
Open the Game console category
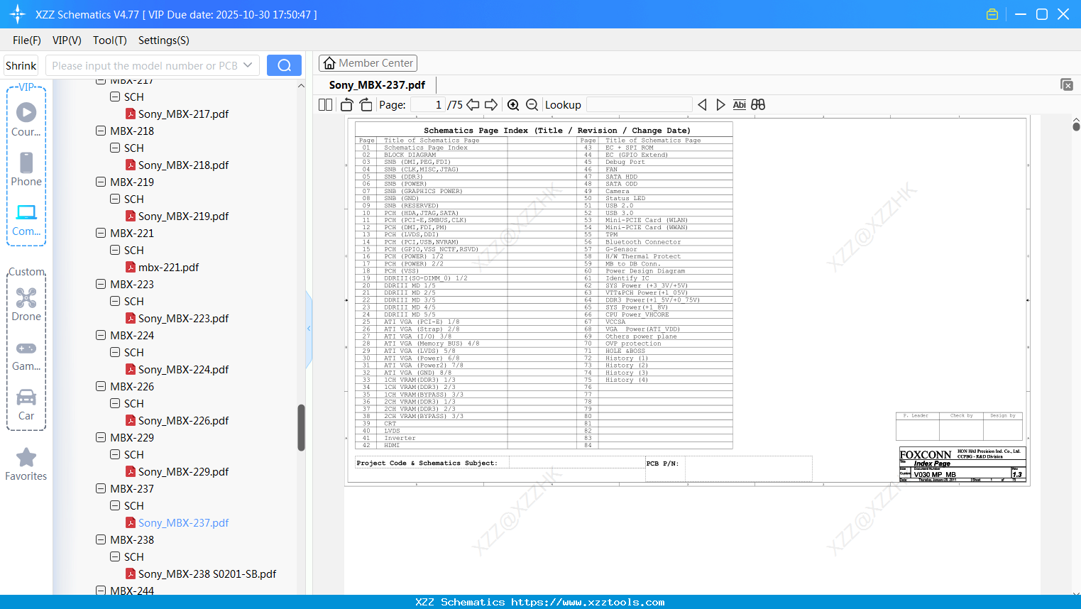pyautogui.click(x=26, y=355)
